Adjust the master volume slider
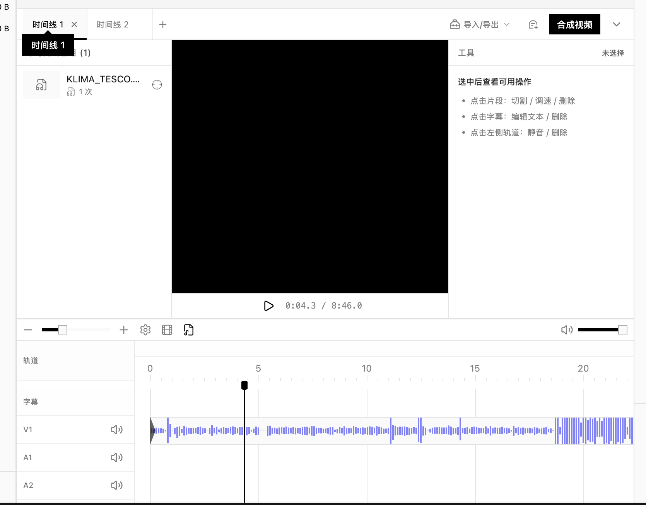The width and height of the screenshot is (646, 505). 623,330
